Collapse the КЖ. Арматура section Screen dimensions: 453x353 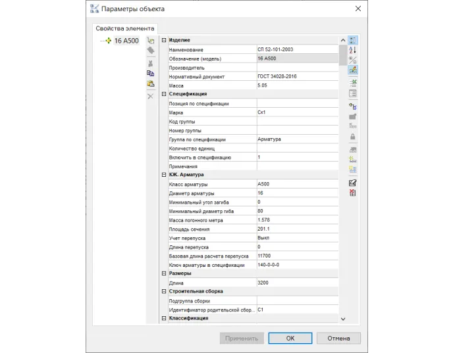(x=163, y=175)
